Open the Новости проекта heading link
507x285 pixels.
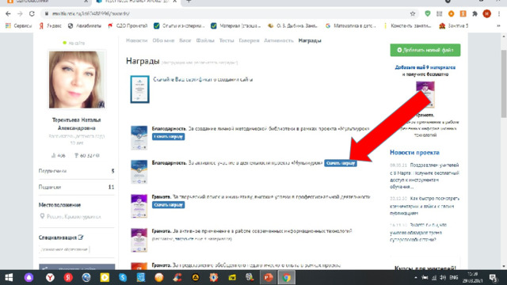(x=414, y=153)
